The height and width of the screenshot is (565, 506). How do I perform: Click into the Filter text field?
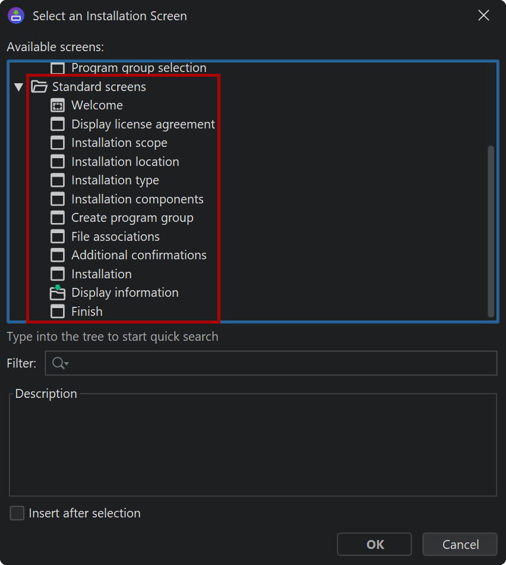click(x=279, y=363)
